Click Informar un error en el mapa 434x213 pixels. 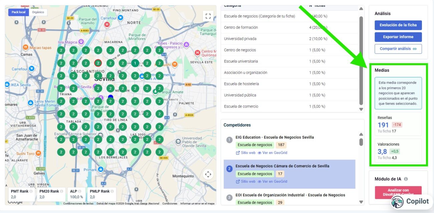197,203
